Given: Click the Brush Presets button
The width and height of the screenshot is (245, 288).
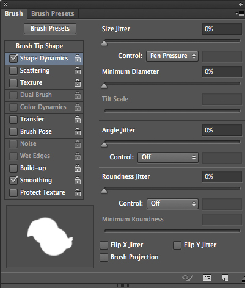Looking at the screenshot, I should tap(50, 29).
